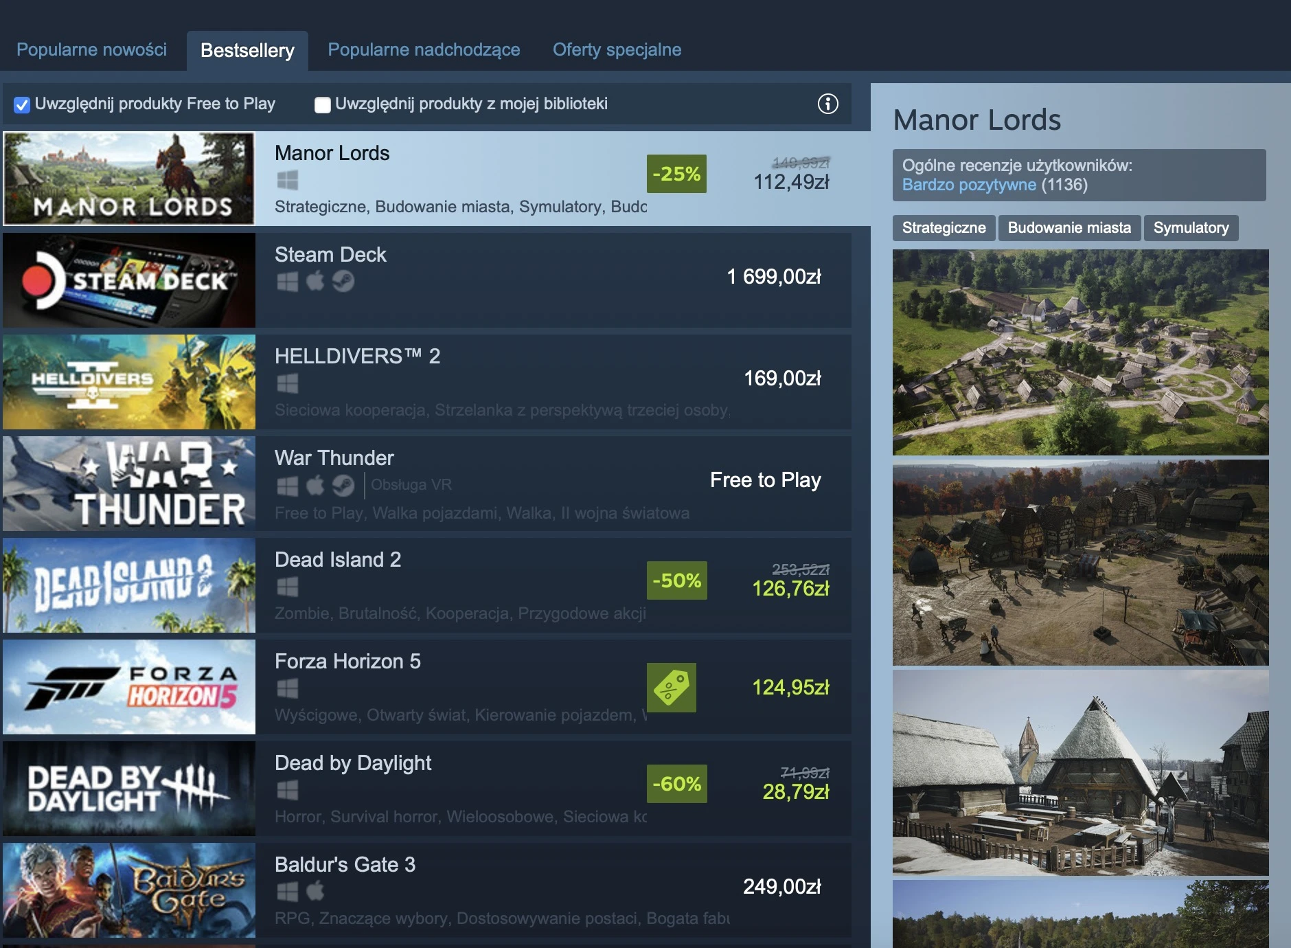
Task: Click Free to Play price label for War Thunder
Action: click(x=766, y=479)
